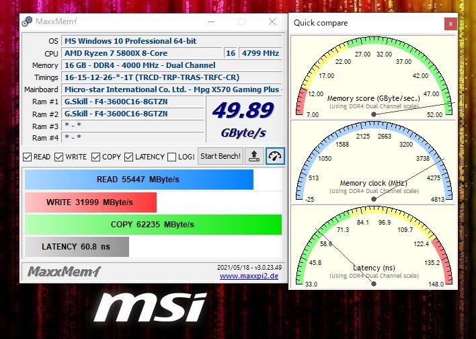Click the Memory score gauge in Quick compare
The width and height of the screenshot is (476, 339).
(x=374, y=77)
